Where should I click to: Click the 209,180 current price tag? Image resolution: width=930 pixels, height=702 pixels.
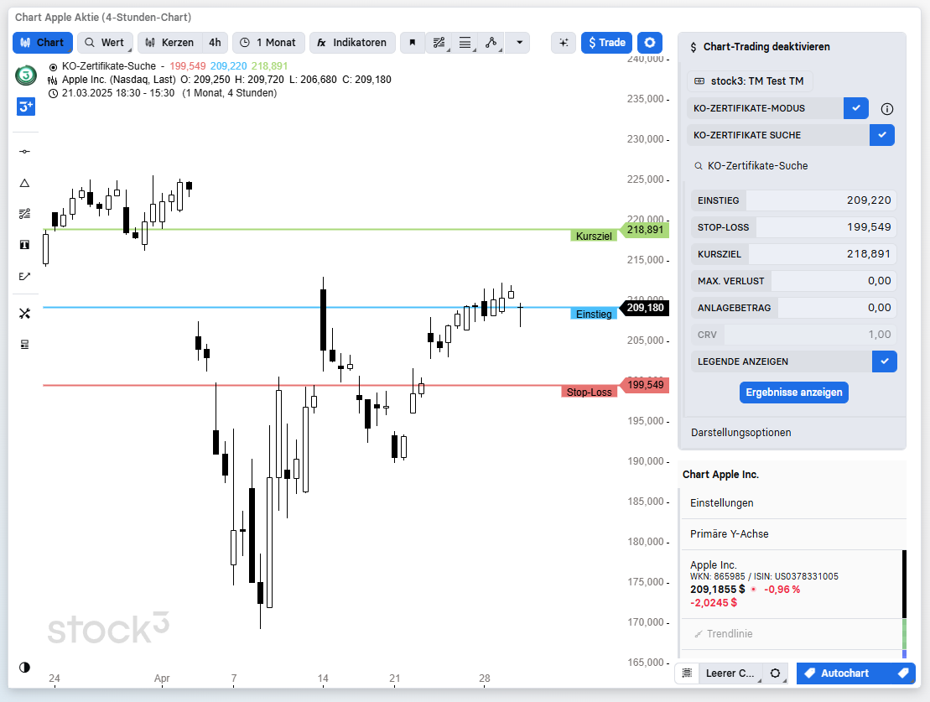(645, 308)
